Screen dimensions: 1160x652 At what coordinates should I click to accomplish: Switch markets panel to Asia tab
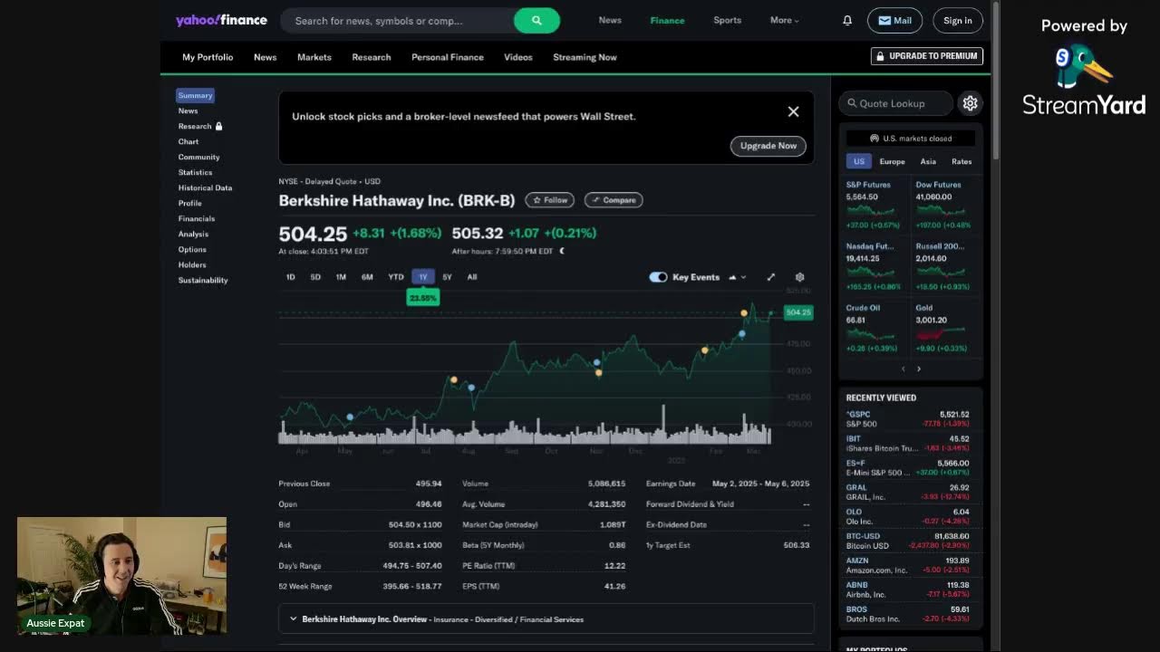[x=928, y=161]
